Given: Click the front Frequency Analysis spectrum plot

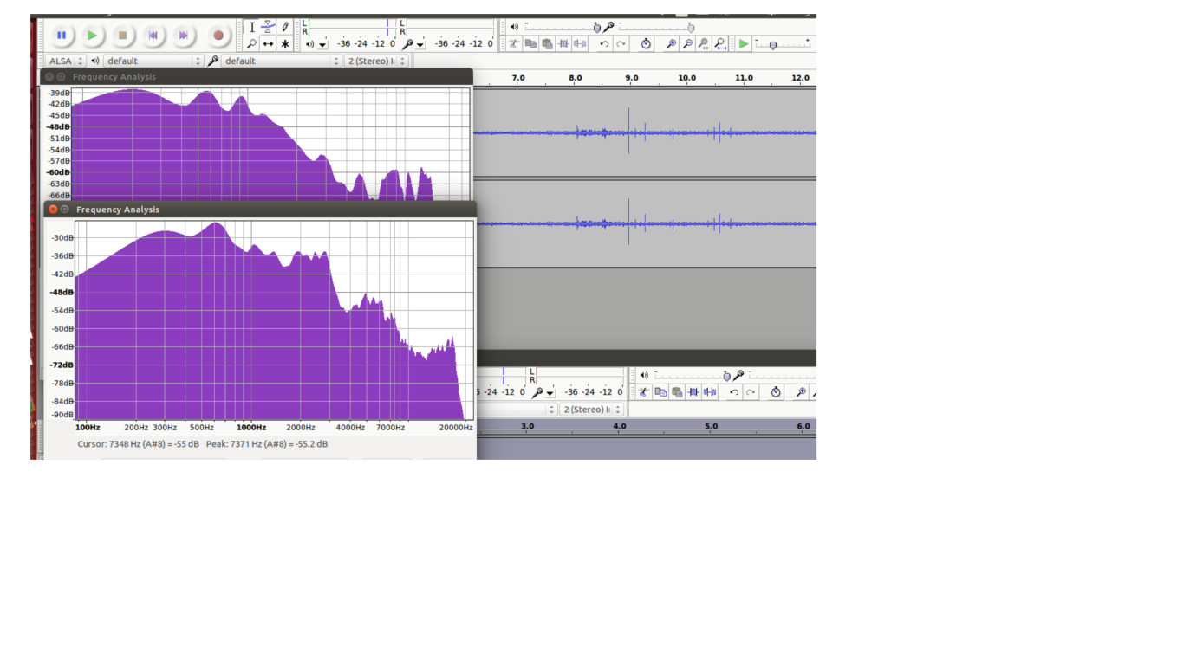Looking at the screenshot, I should click(x=275, y=320).
